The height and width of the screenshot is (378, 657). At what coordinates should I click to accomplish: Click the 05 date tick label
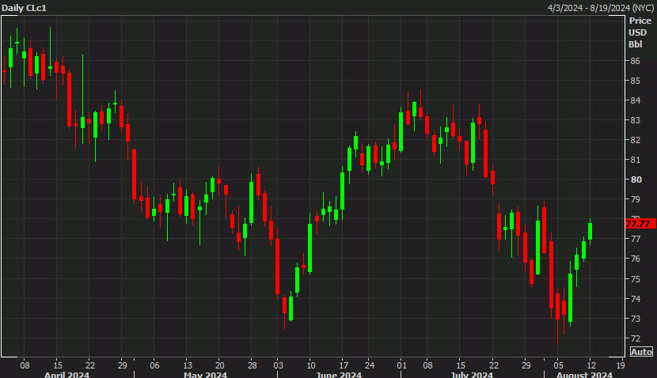558,365
